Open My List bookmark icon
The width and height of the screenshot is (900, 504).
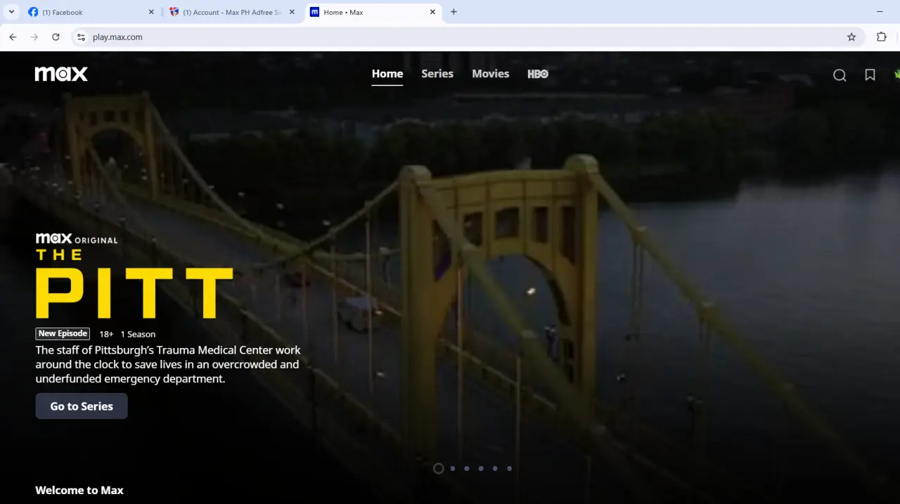[x=870, y=75]
